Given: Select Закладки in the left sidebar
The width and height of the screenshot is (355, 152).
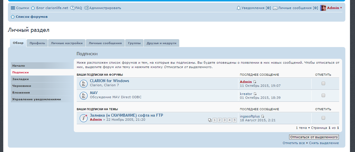Looking at the screenshot, I should click(x=21, y=79).
